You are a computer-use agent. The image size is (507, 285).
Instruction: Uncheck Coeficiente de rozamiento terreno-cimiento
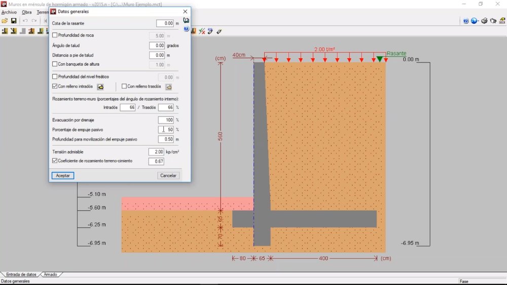[55, 160]
